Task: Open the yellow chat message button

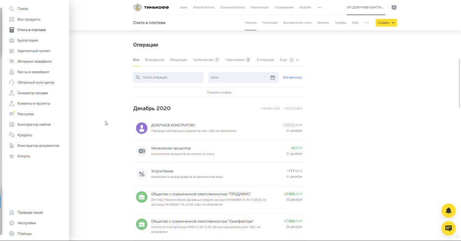Action: coord(448,228)
